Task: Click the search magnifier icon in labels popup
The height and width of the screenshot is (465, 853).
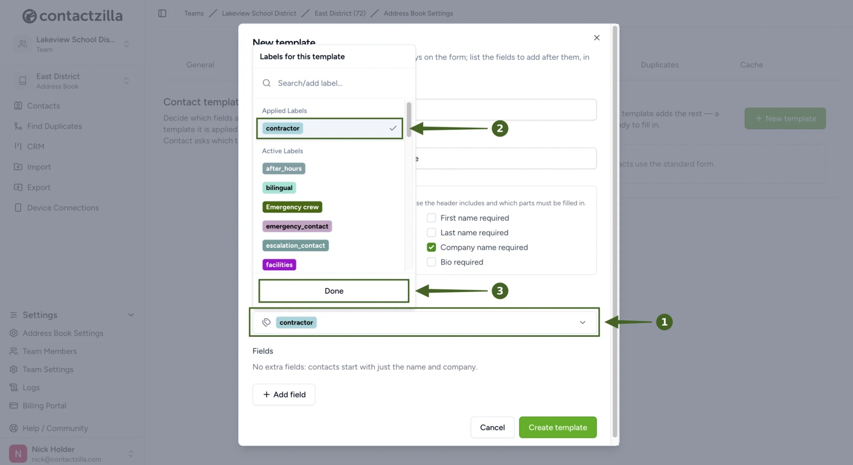Action: coord(267,83)
